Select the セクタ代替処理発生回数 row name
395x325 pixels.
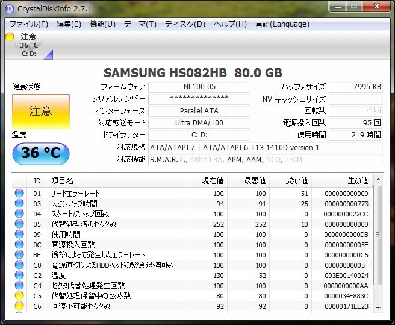click(88, 286)
